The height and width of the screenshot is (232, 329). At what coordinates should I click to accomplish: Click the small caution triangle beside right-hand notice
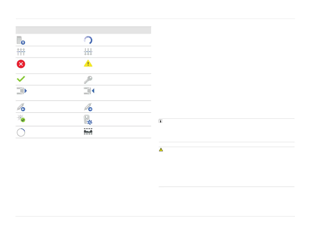(161, 150)
